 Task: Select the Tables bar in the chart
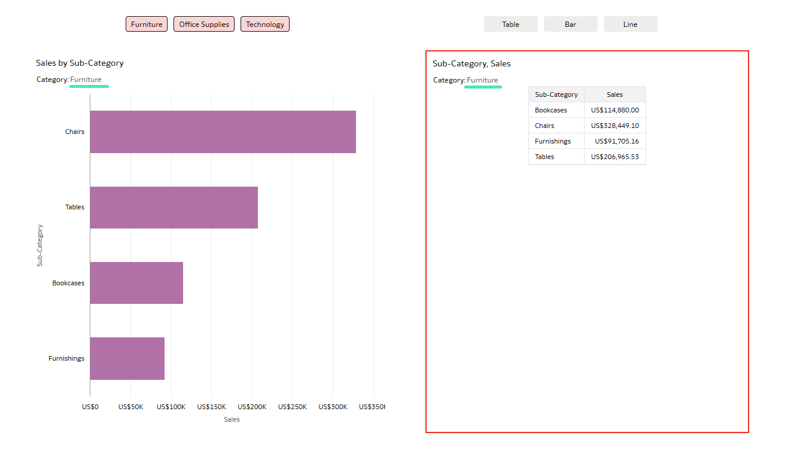pos(174,208)
